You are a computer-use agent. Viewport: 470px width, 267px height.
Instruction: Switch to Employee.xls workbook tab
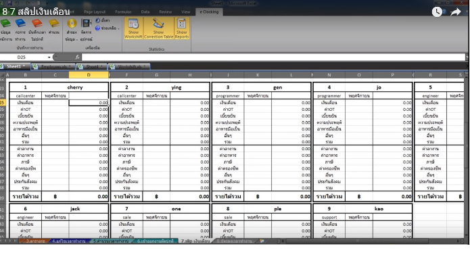pos(53,66)
